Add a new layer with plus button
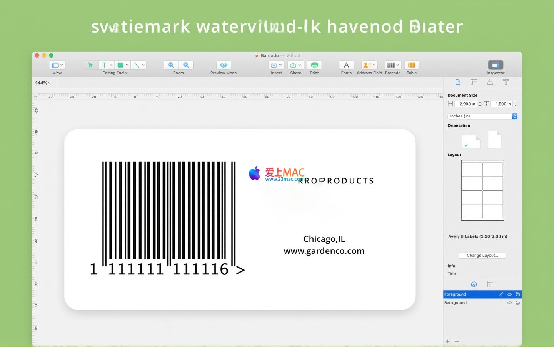This screenshot has height=347, width=554. coord(447,341)
